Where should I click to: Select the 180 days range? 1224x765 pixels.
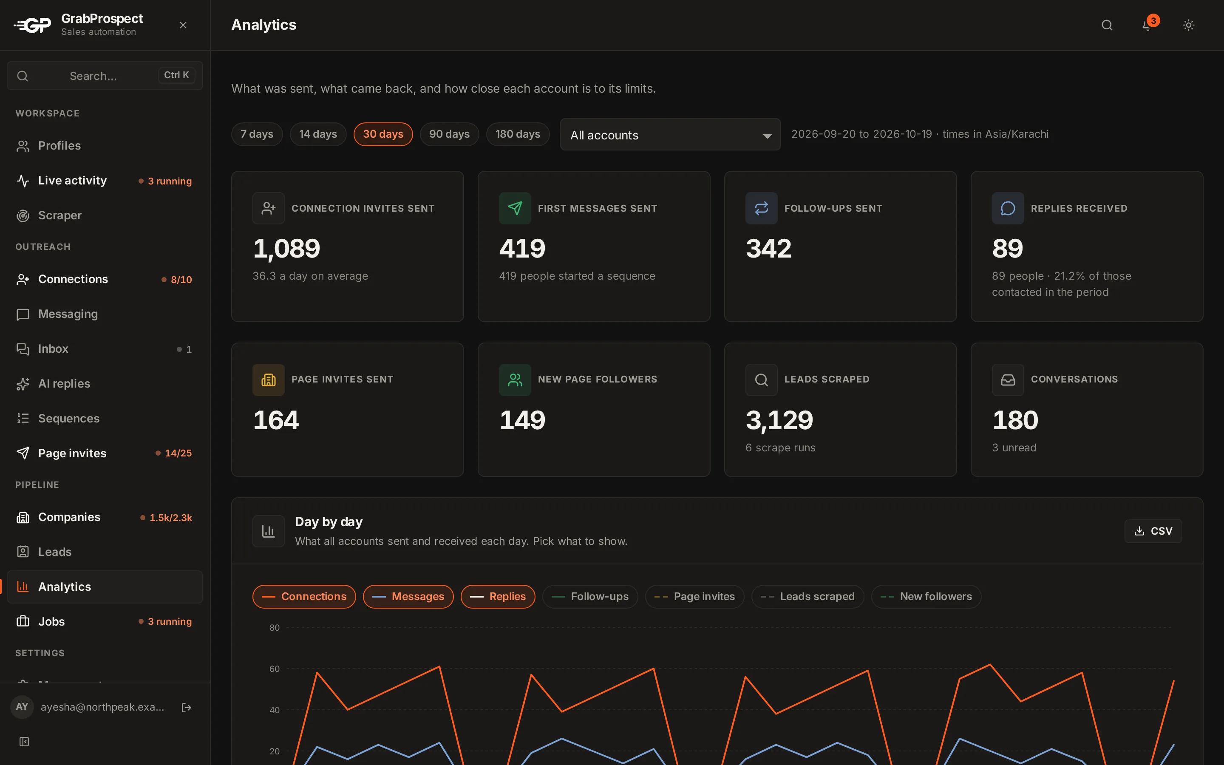coord(518,134)
